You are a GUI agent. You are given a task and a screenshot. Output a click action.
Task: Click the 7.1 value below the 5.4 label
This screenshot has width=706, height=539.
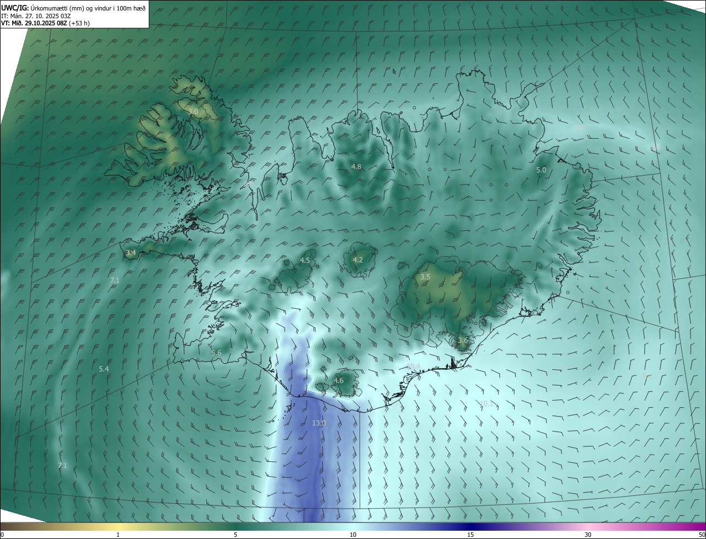[62, 466]
